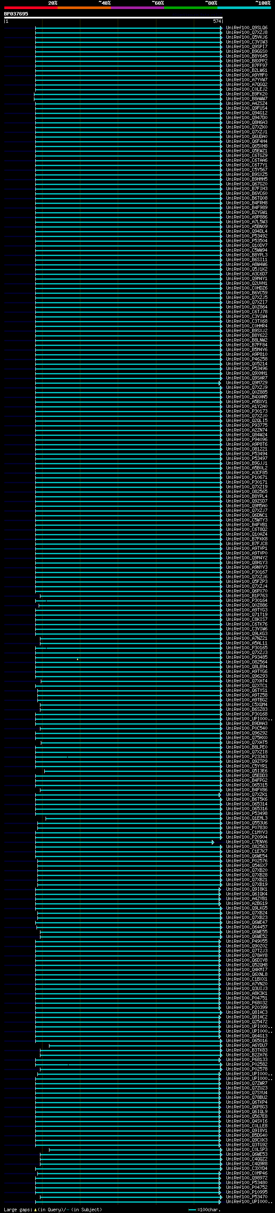Click the UniRef100_Q6F4H4 hit label
Image resolution: width=275 pixels, height=1213 pixels.
coord(247,141)
